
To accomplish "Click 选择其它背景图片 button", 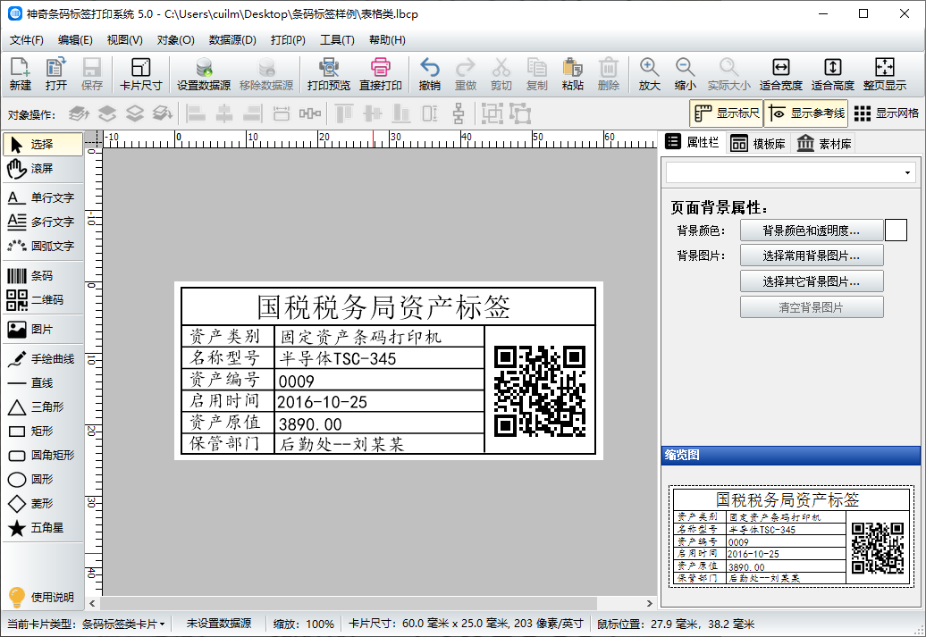I will 812,281.
